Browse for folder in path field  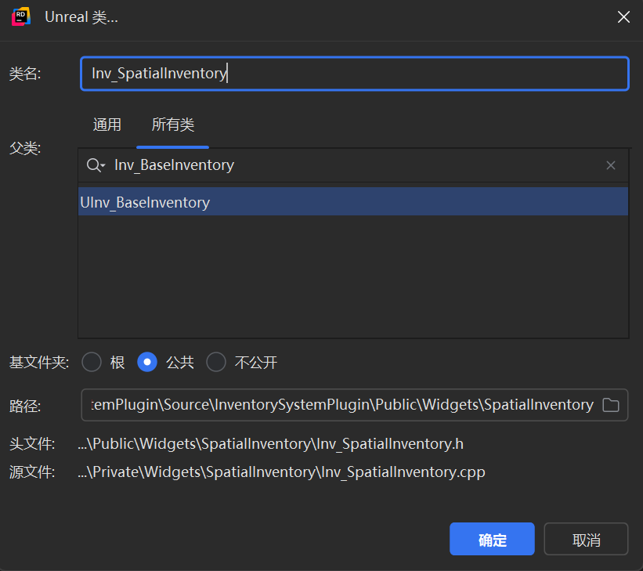611,405
